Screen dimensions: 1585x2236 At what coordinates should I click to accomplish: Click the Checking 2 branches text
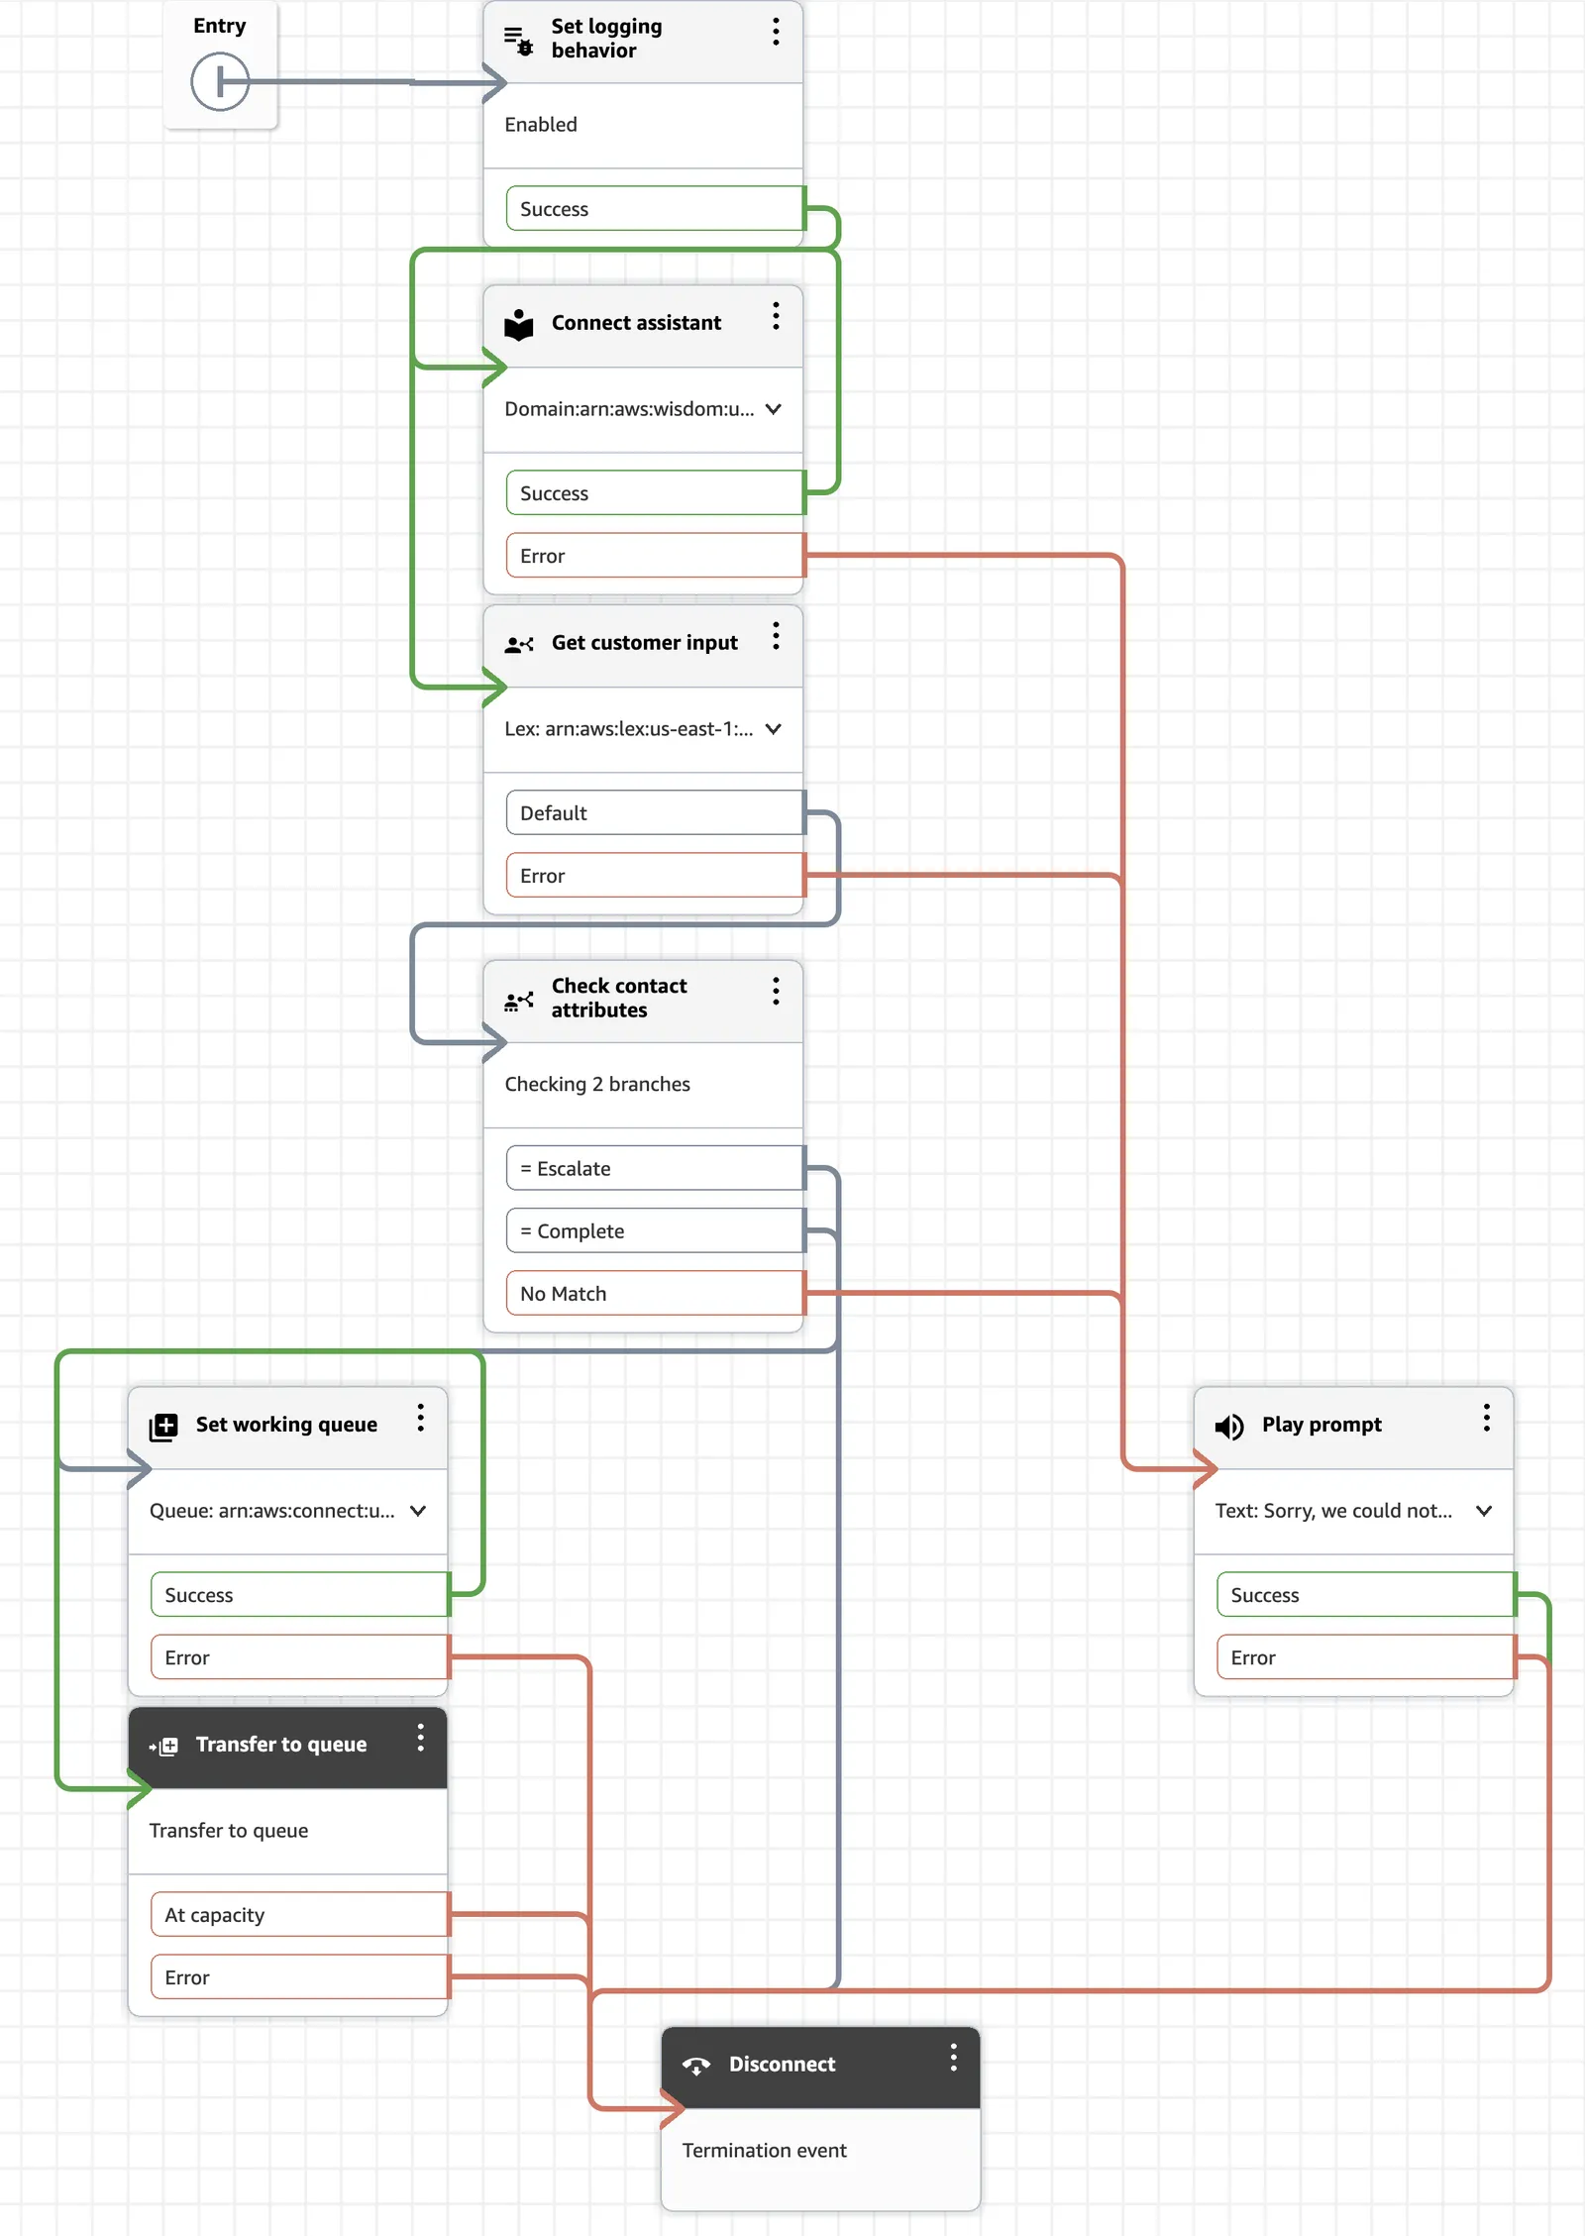click(x=597, y=1085)
